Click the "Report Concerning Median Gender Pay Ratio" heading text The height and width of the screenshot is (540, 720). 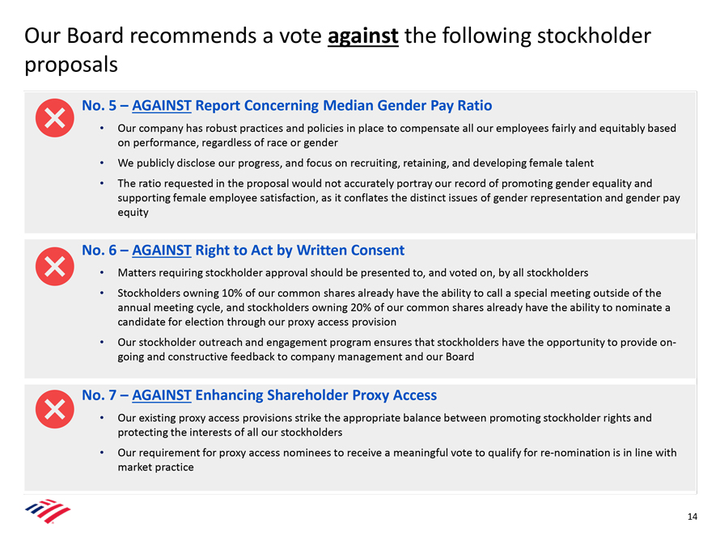[x=343, y=105]
